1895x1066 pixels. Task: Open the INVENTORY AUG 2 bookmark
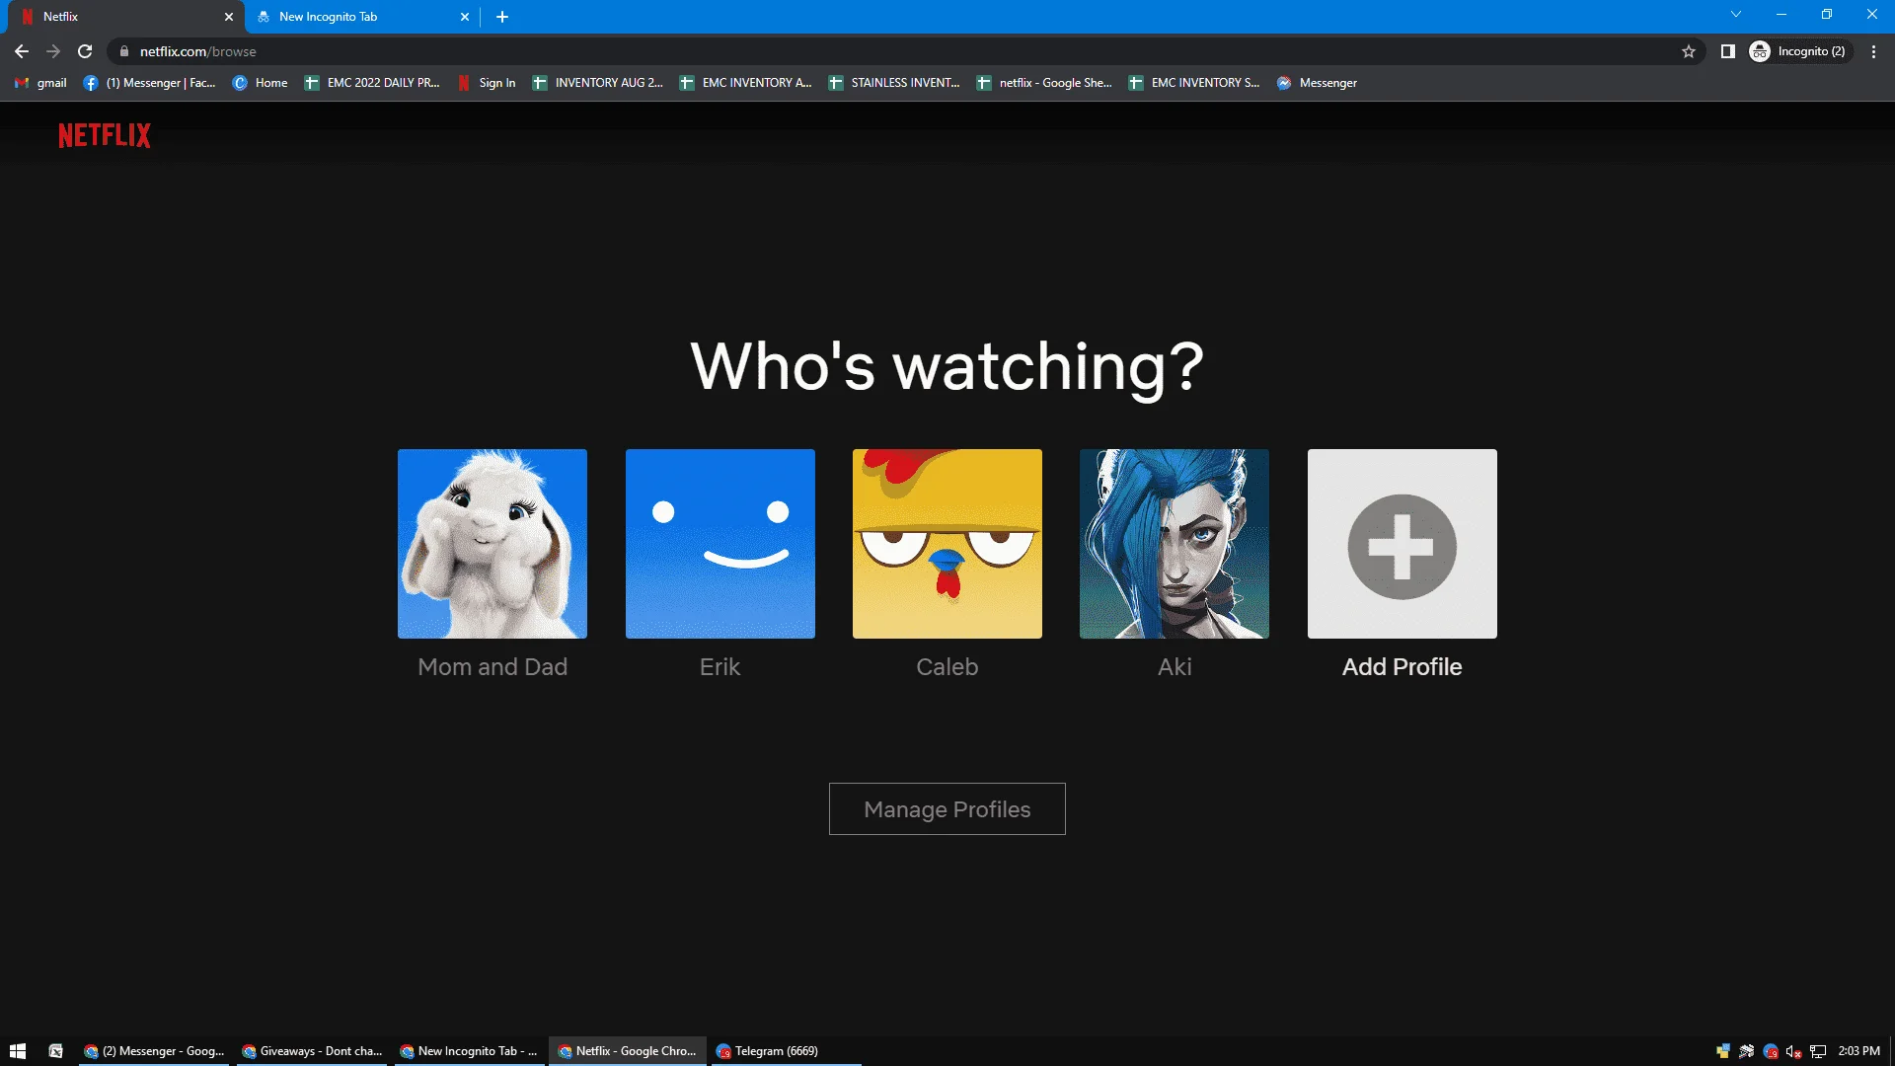pyautogui.click(x=598, y=83)
